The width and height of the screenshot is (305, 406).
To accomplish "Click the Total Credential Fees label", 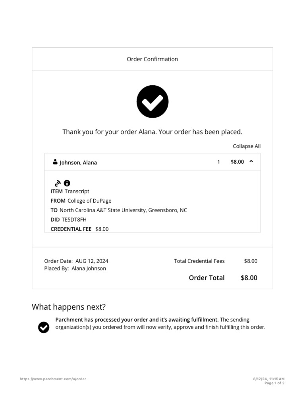I will (x=199, y=261).
